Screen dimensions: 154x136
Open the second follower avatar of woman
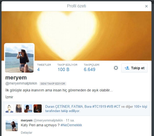(19, 108)
